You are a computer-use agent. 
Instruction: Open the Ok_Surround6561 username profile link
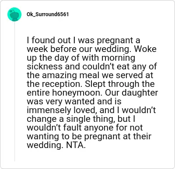pyautogui.click(x=48, y=14)
